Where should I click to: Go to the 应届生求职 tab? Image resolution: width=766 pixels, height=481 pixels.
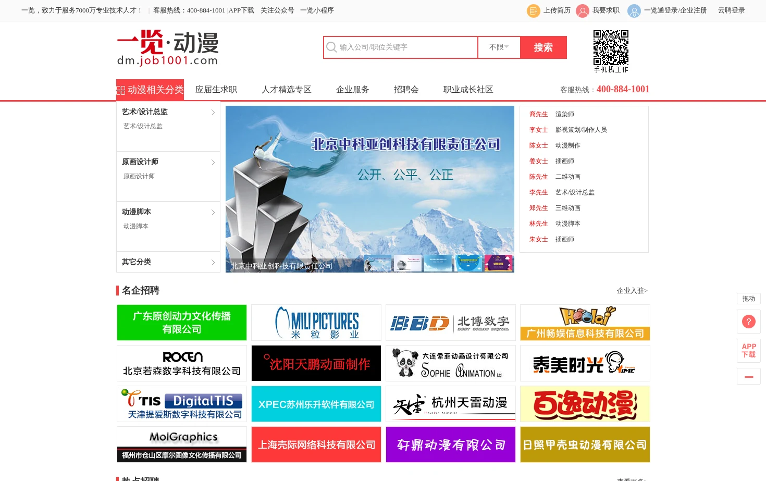pyautogui.click(x=216, y=90)
